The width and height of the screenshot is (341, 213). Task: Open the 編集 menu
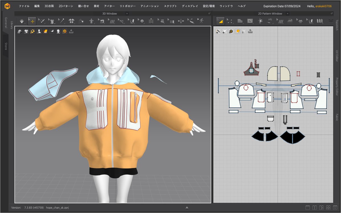pyautogui.click(x=37, y=6)
